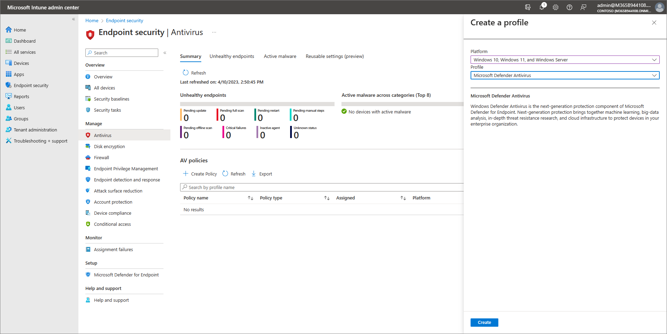Image resolution: width=667 pixels, height=334 pixels.
Task: Open the feedback icon in header
Action: [583, 7]
